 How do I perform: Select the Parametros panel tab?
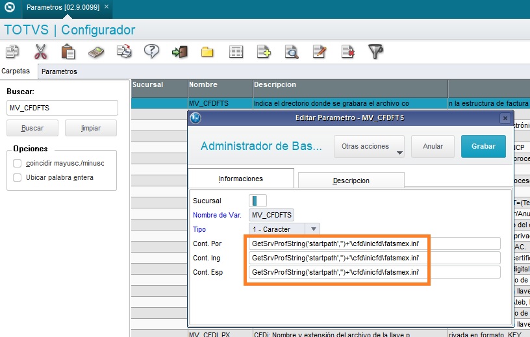59,71
